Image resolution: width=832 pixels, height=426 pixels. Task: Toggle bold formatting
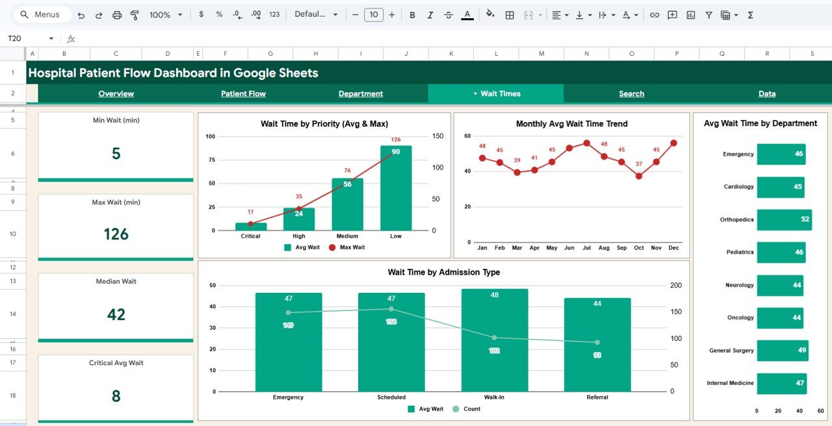point(412,14)
